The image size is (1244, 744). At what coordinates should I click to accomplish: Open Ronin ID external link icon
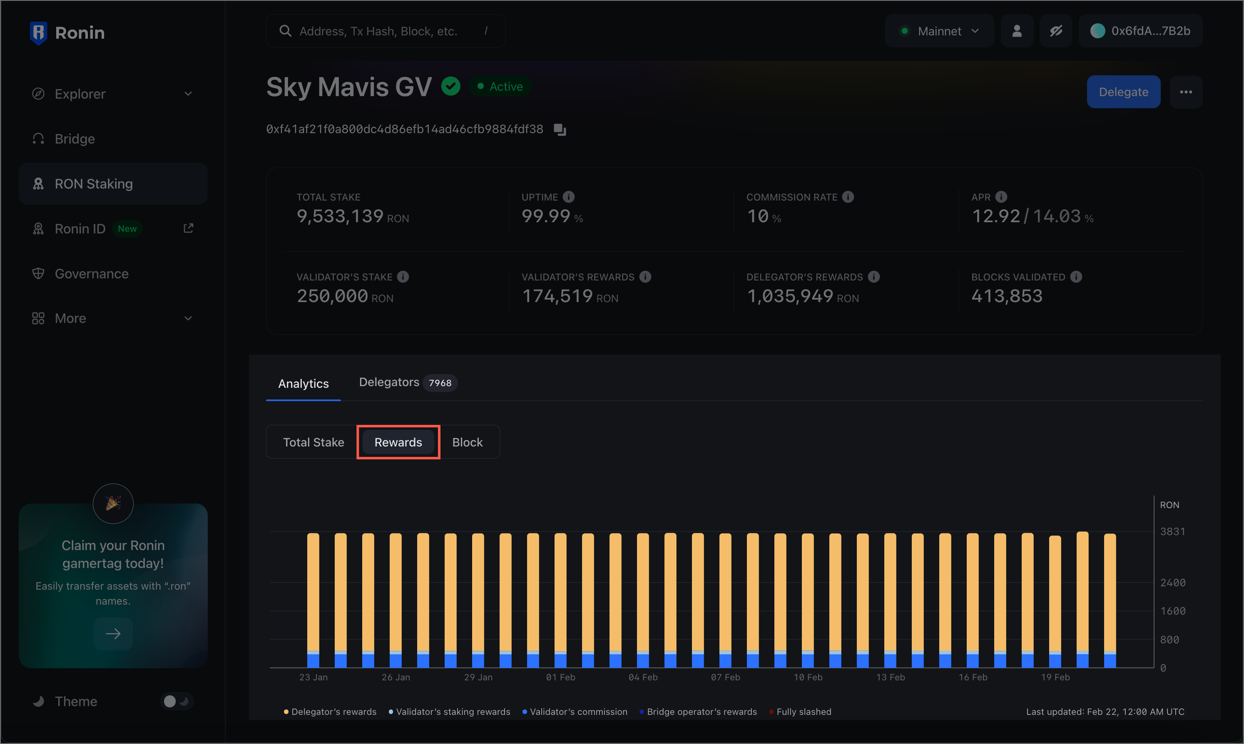click(189, 228)
